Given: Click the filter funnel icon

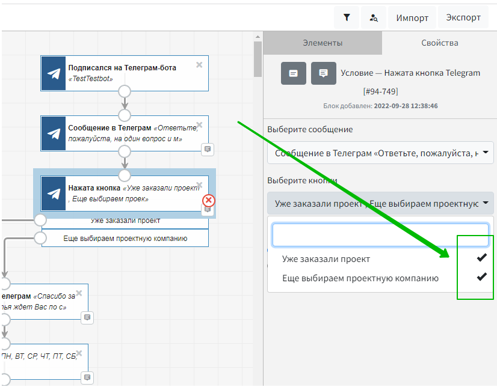Looking at the screenshot, I should coord(347,17).
